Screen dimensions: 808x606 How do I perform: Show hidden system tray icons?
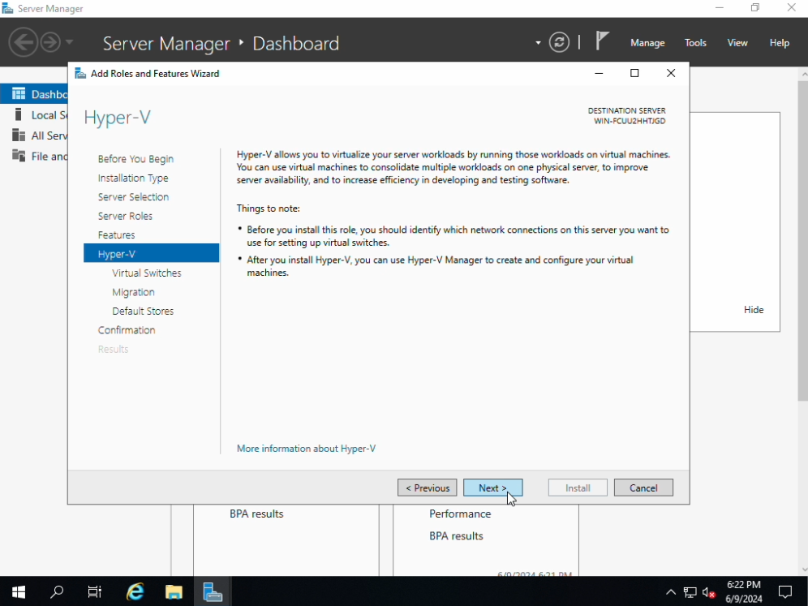671,592
